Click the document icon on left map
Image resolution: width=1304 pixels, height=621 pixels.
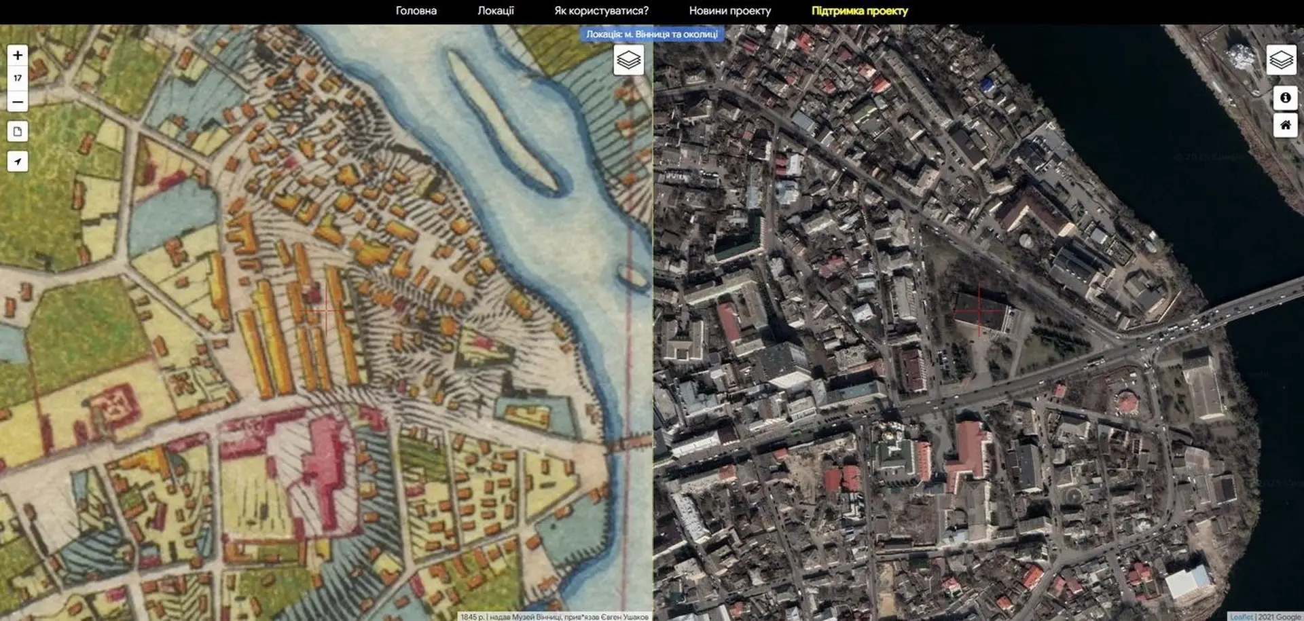(x=18, y=132)
